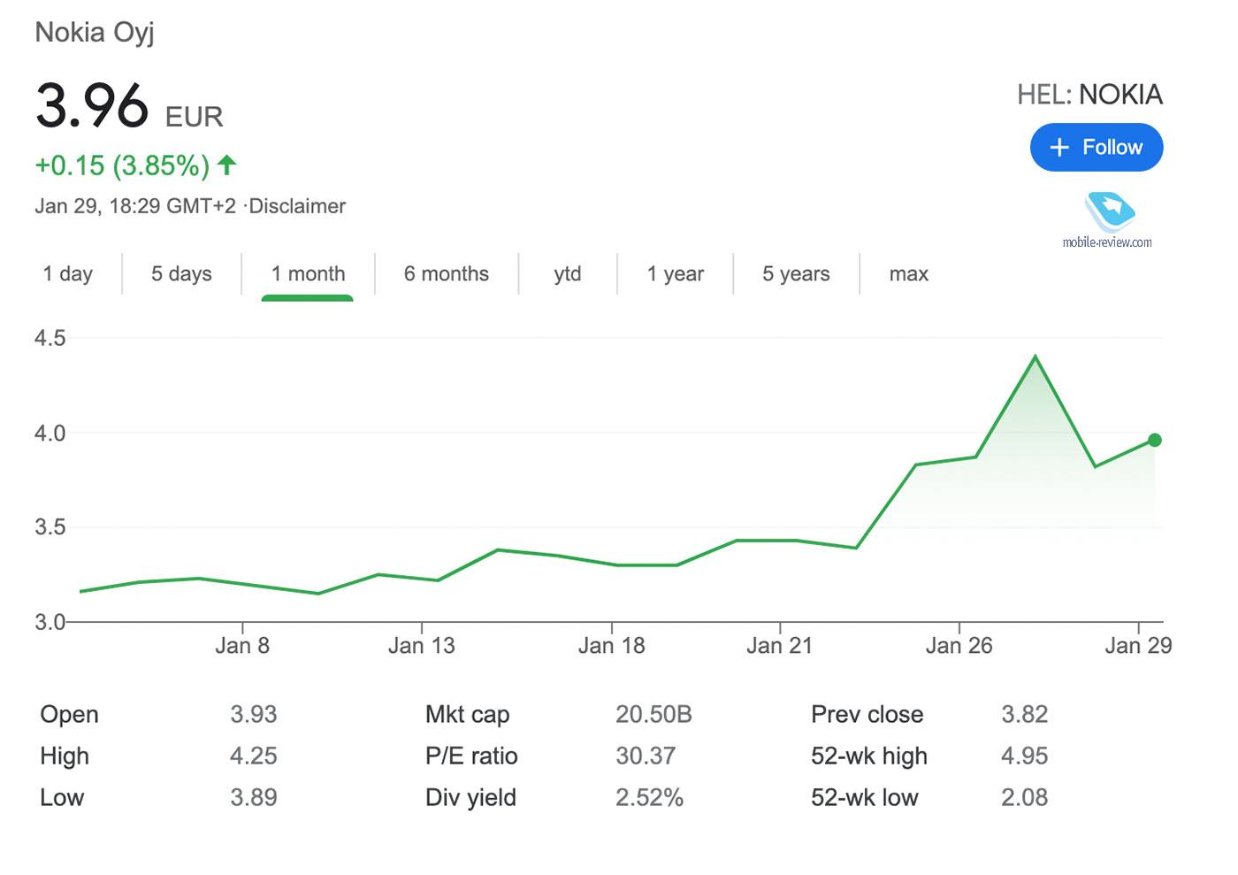Click the 3.96 current price value

(92, 106)
